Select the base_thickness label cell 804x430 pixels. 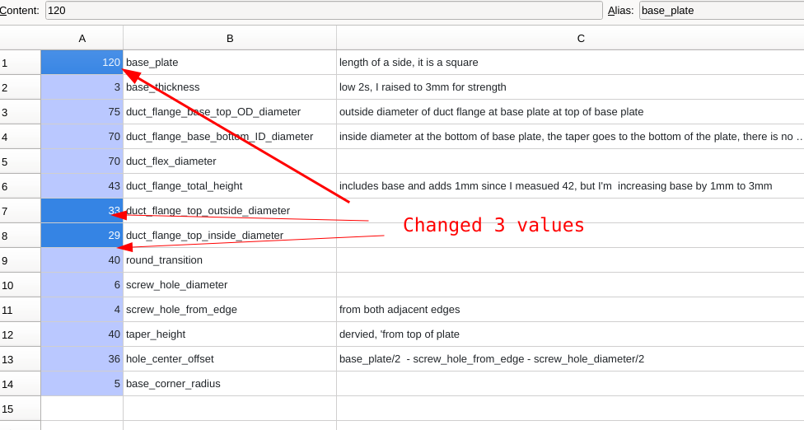click(230, 87)
